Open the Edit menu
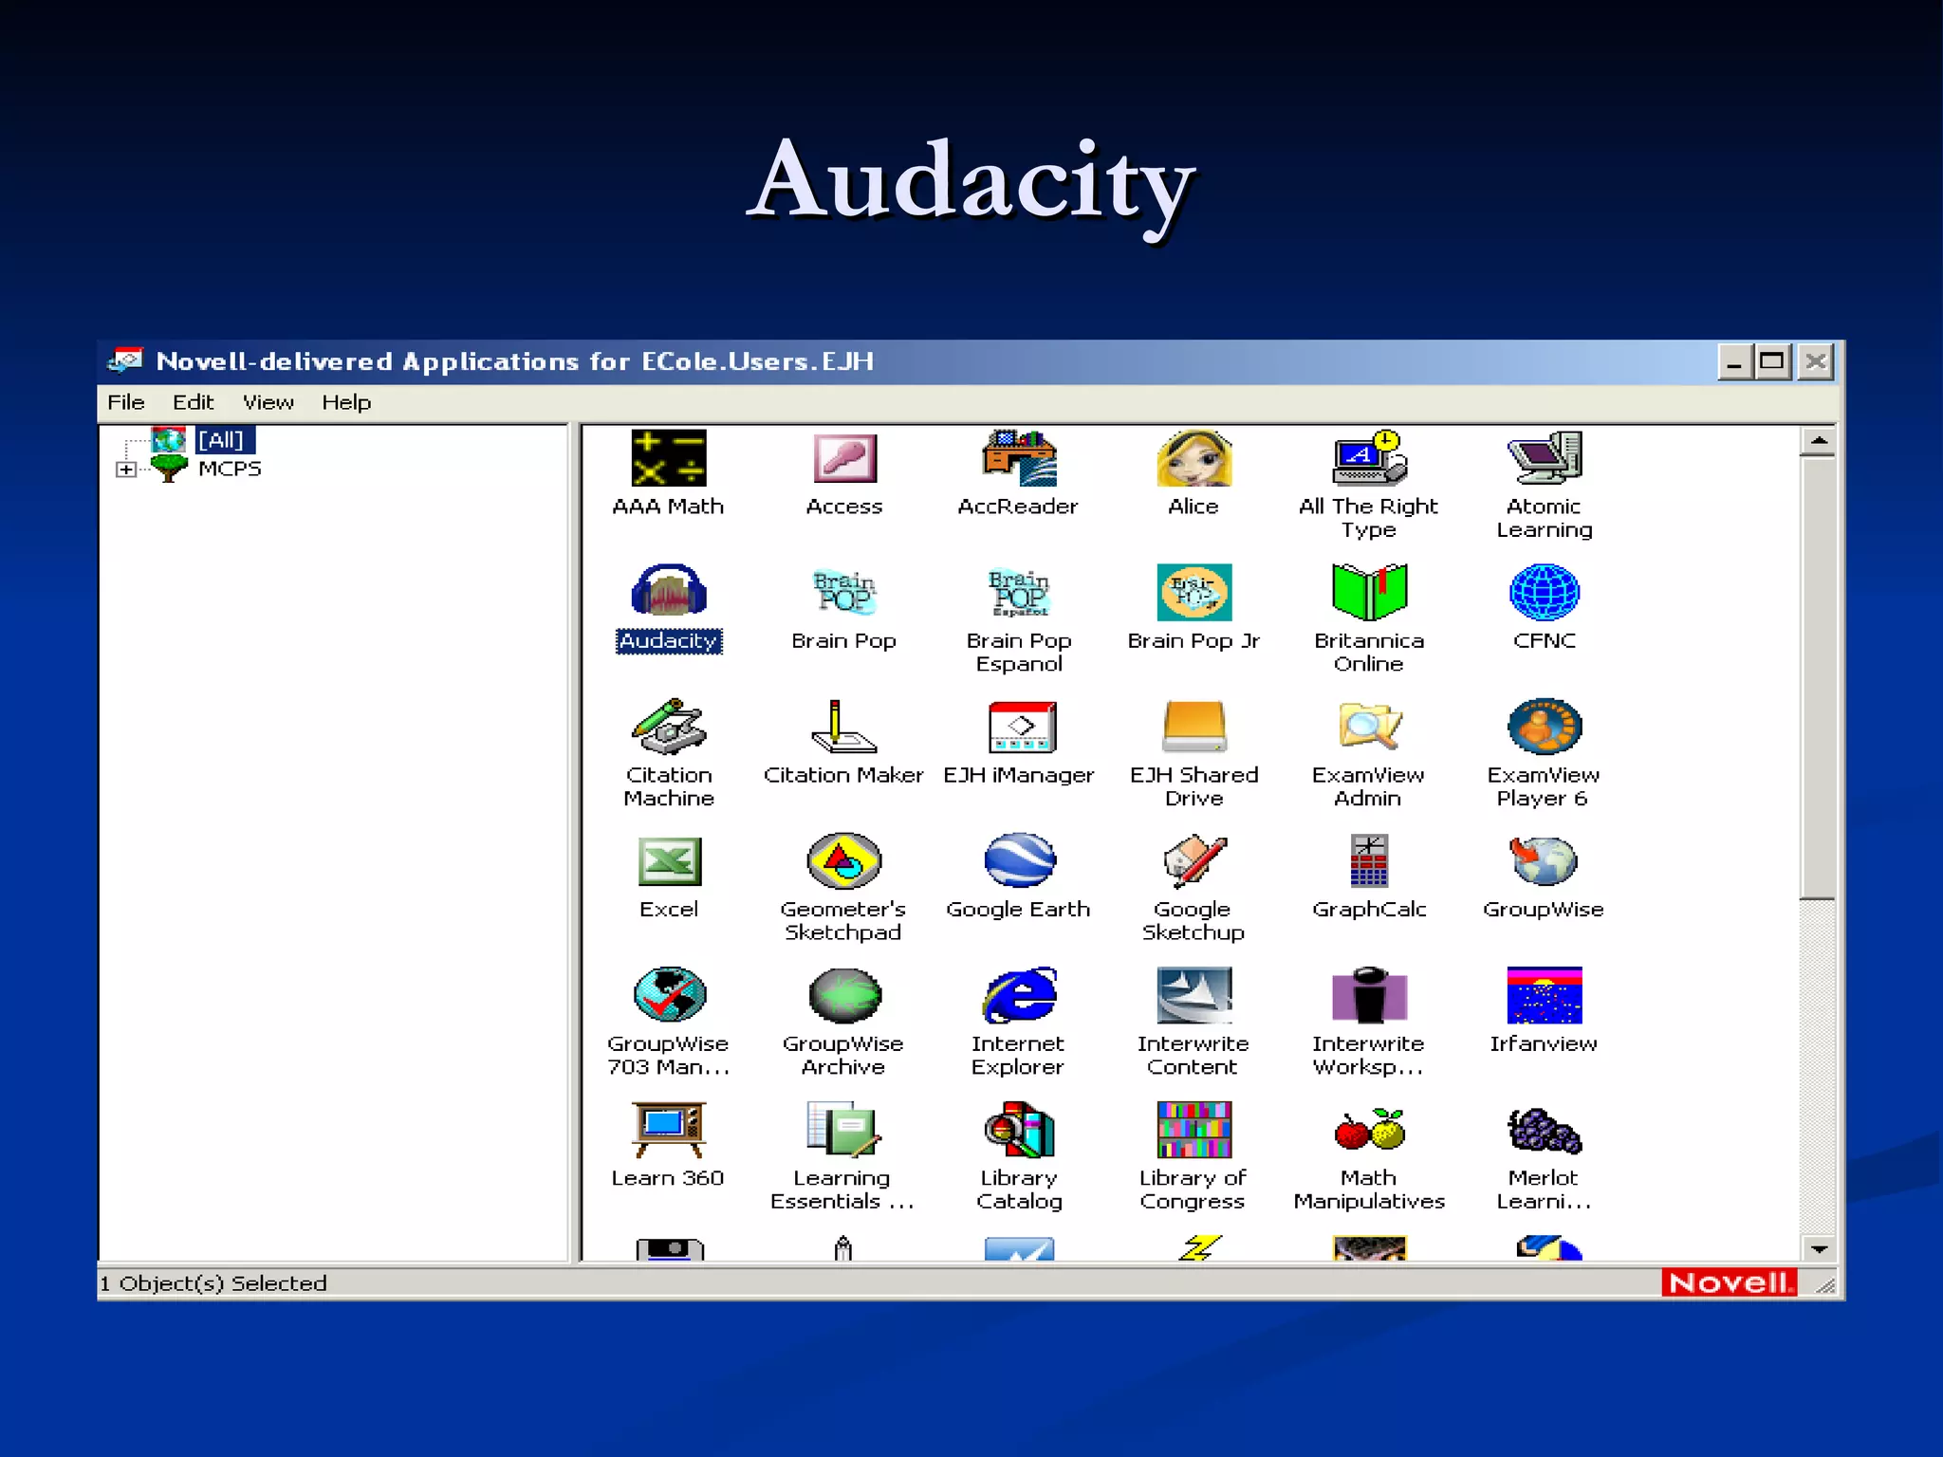 click(193, 402)
